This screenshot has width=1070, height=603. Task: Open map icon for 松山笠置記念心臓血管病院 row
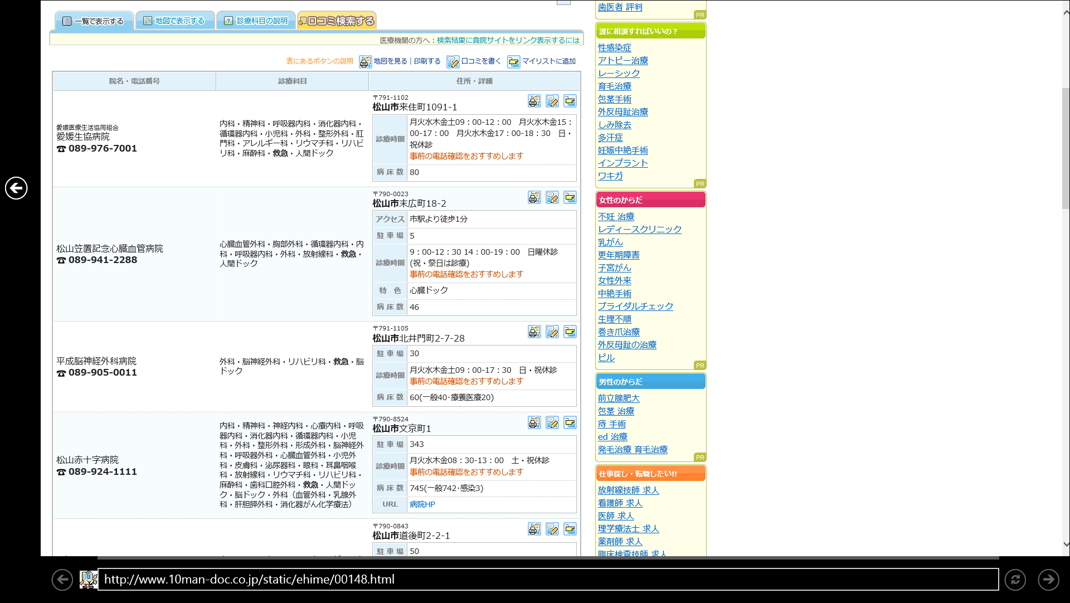pos(534,197)
